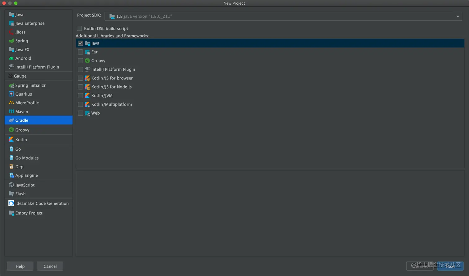The height and width of the screenshot is (276, 469).
Task: Click the Cancel button
Action: tap(50, 266)
